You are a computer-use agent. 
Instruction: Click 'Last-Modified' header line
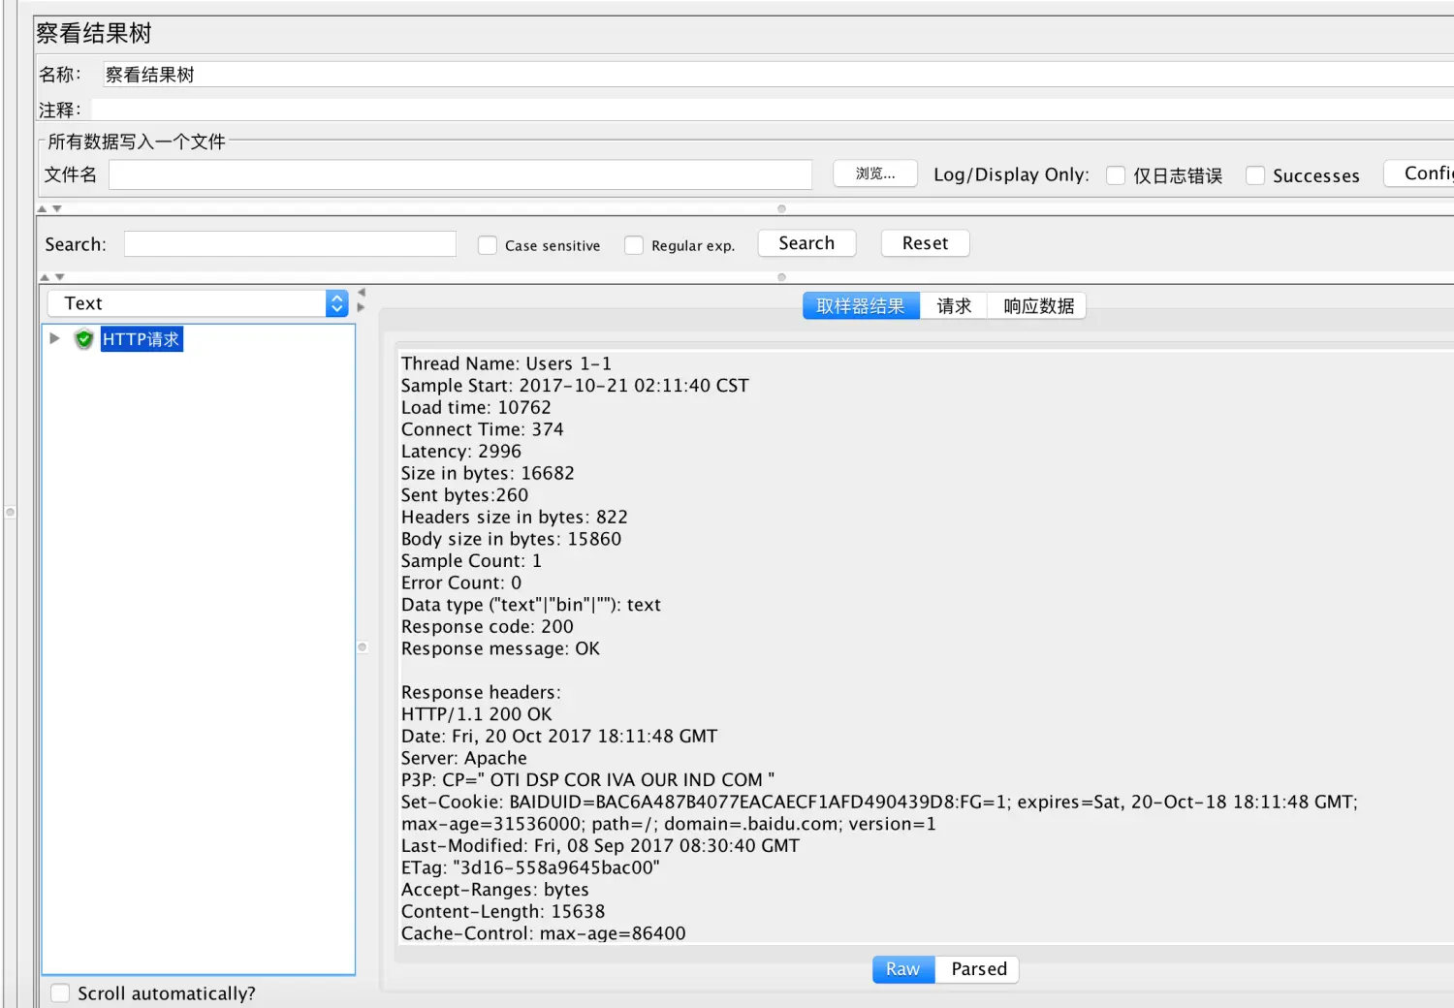pos(600,846)
